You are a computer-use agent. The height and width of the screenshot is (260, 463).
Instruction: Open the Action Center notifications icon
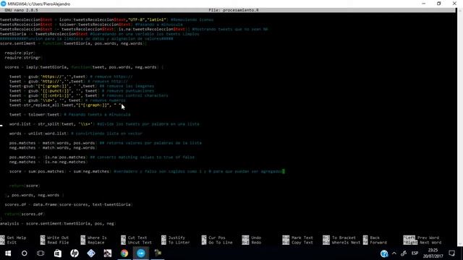[451, 253]
